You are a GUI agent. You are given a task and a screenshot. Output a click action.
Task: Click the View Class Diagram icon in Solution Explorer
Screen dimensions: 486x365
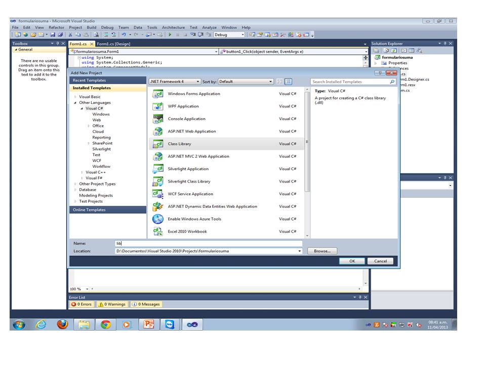pyautogui.click(x=419, y=50)
